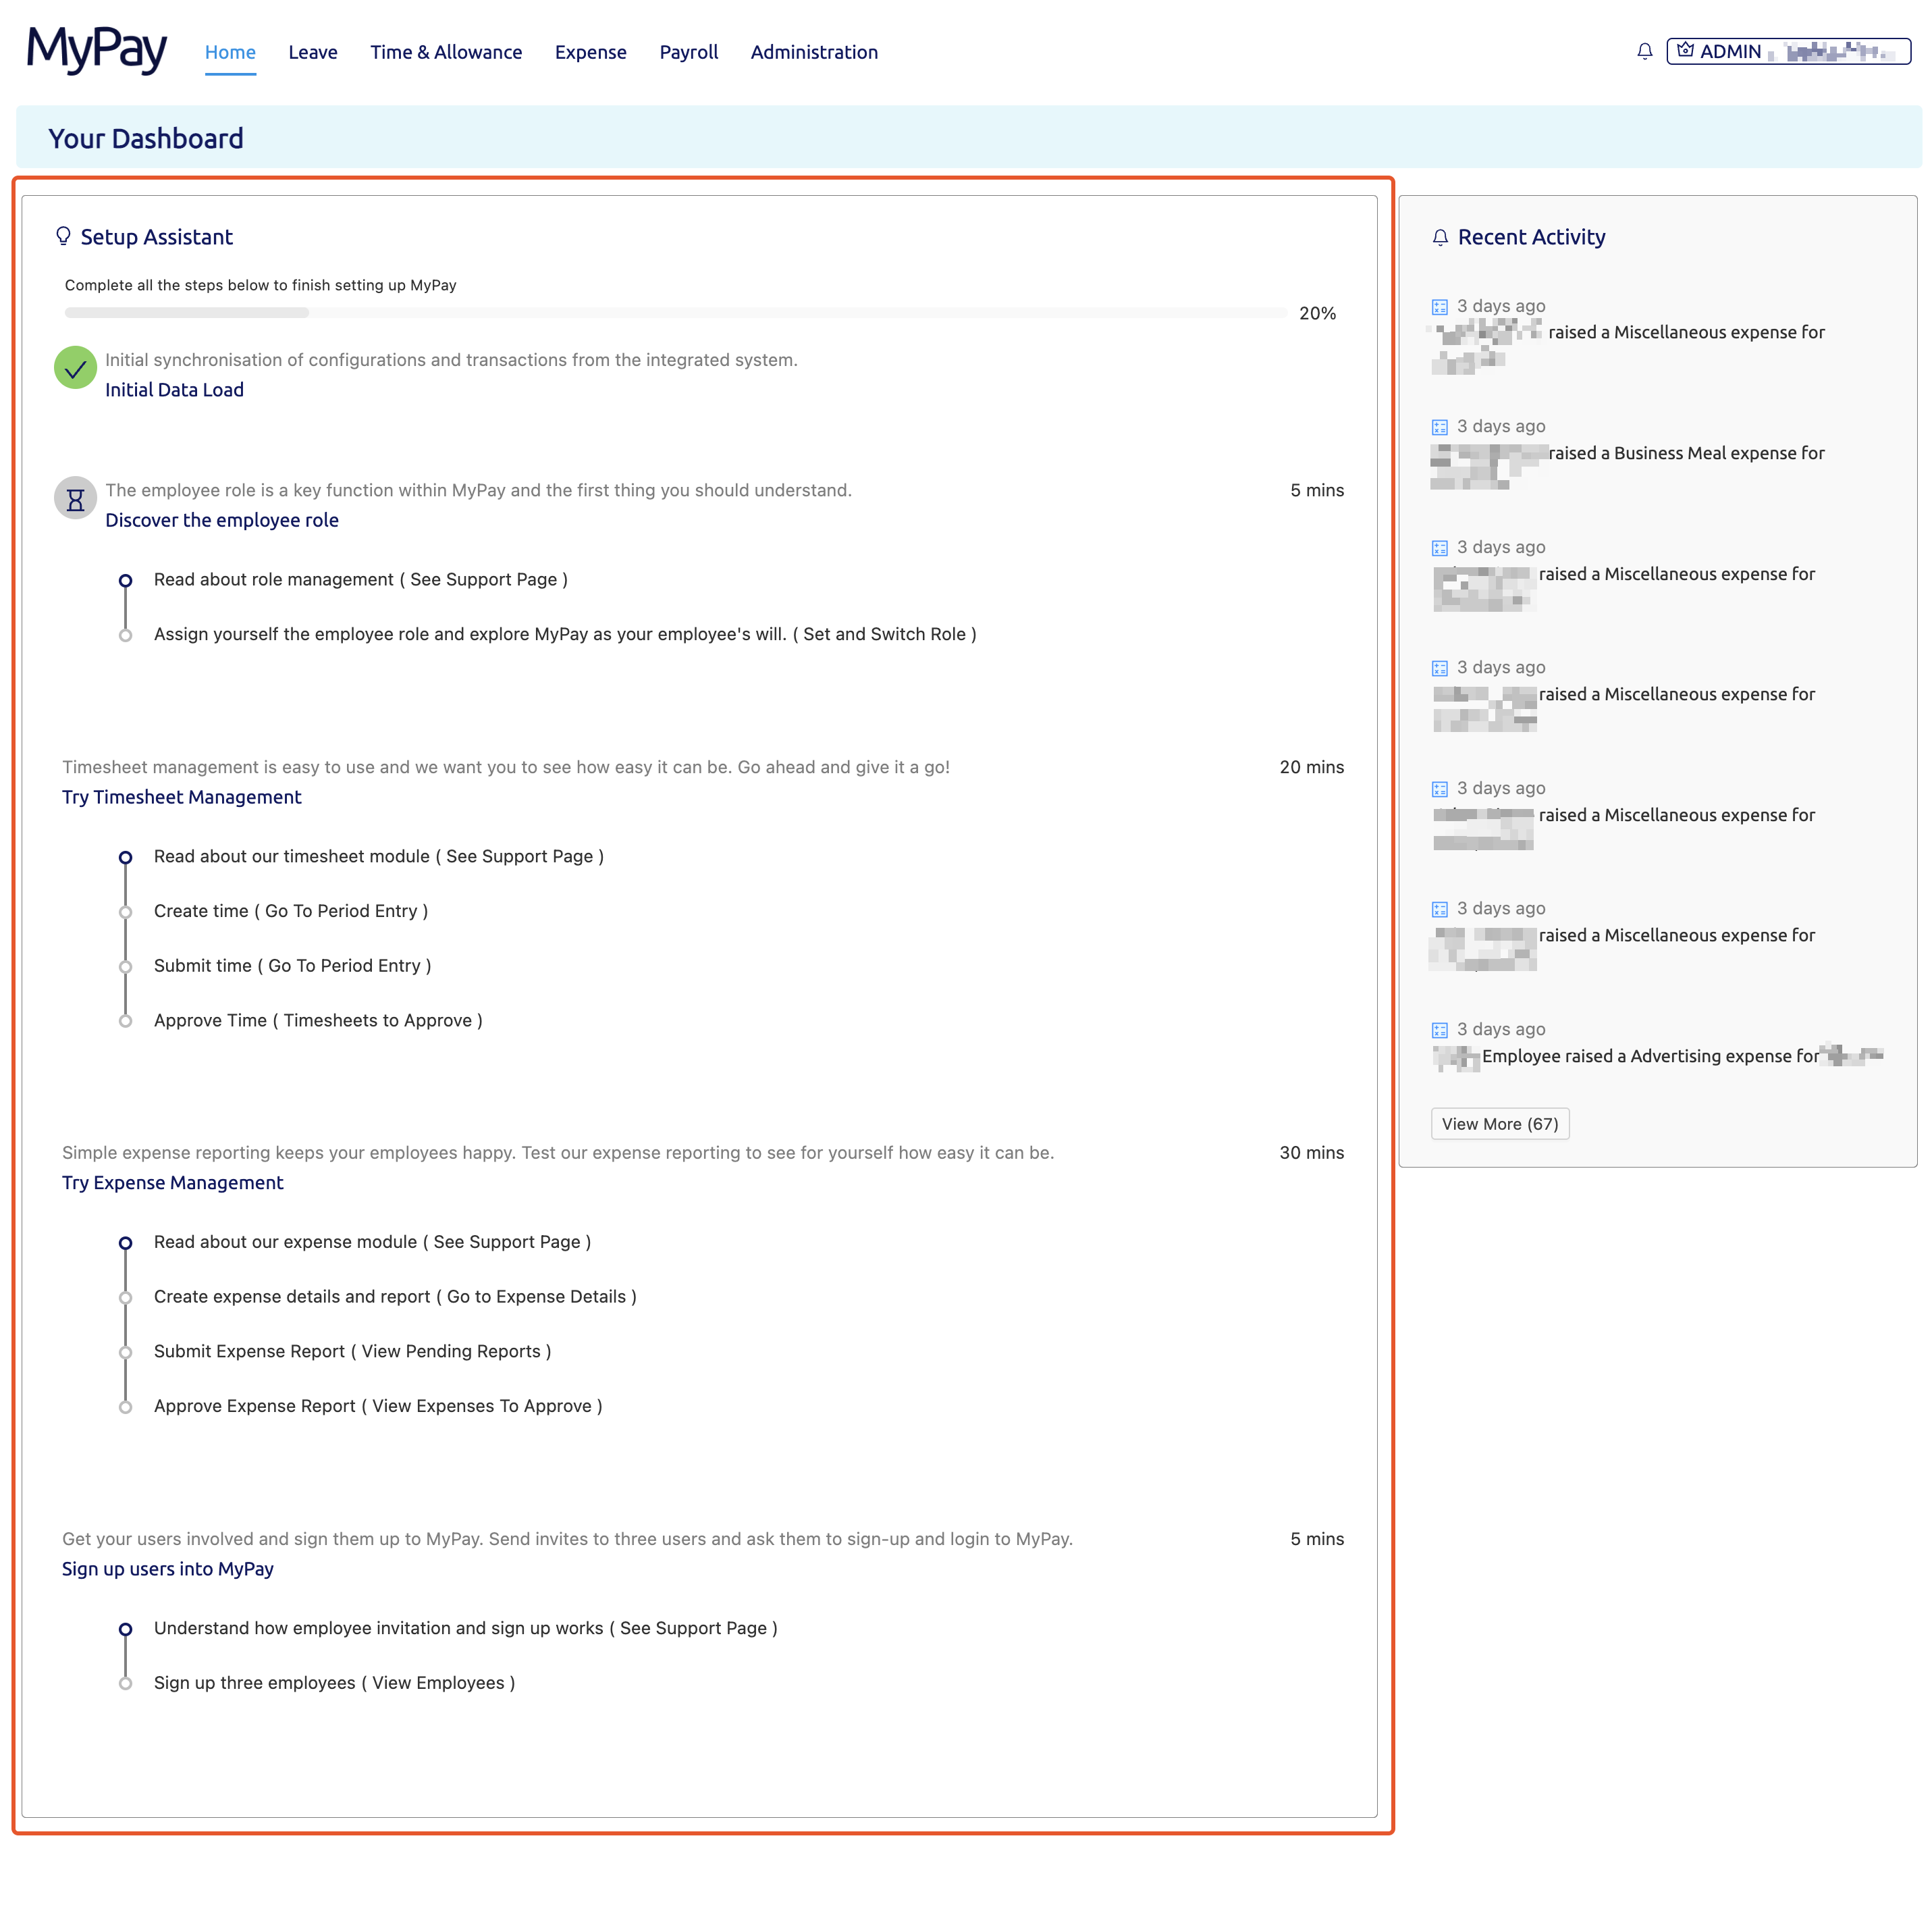
Task: Click the setup progress bar showing 20%
Action: pyautogui.click(x=670, y=312)
